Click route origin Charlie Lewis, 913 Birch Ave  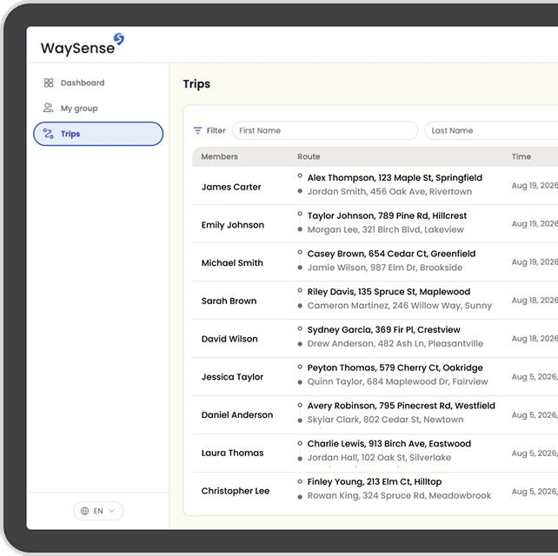pos(389,444)
